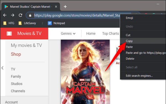
Task: Open the TV category link
Action: click(x=13, y=69)
